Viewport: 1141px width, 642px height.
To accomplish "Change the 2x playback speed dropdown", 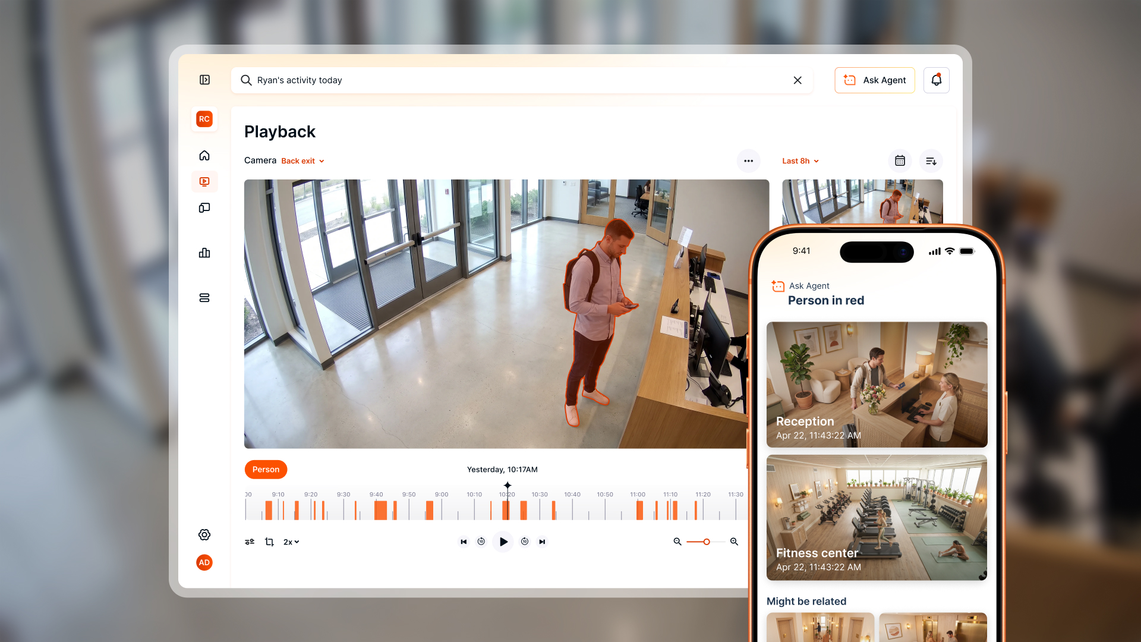I will tap(291, 542).
